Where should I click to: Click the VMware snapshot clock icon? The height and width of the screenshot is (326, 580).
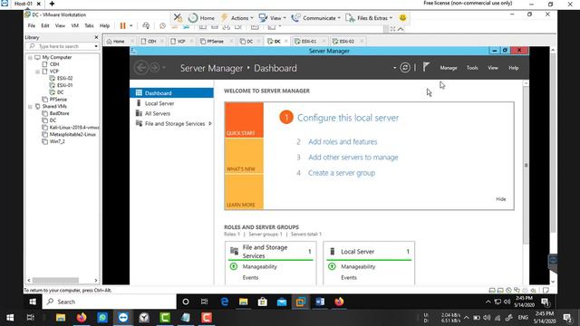(162, 25)
